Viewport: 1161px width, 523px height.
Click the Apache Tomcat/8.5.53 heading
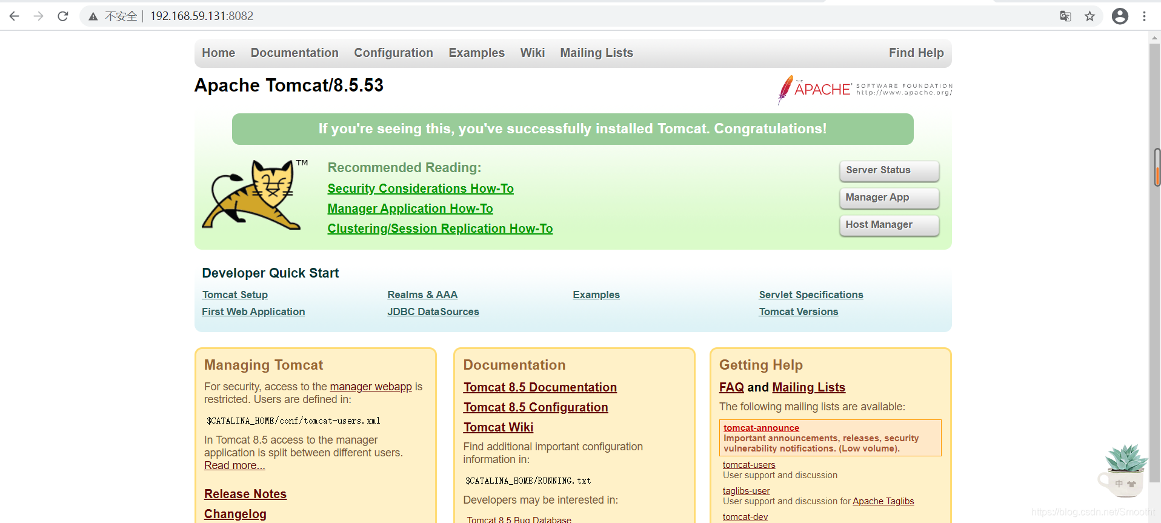(x=289, y=85)
